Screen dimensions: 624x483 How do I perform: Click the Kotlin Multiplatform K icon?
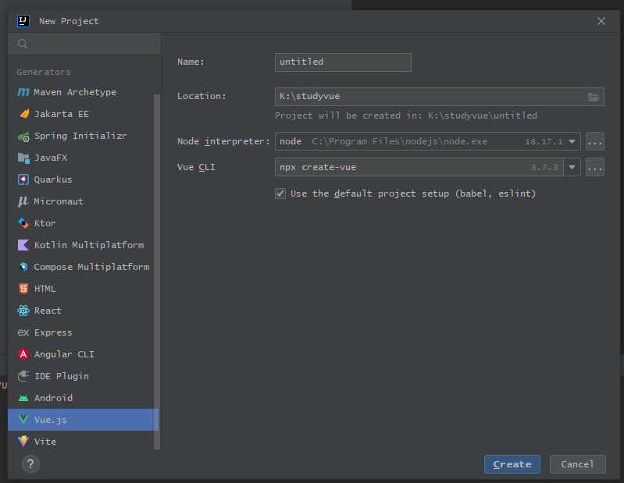tap(23, 245)
